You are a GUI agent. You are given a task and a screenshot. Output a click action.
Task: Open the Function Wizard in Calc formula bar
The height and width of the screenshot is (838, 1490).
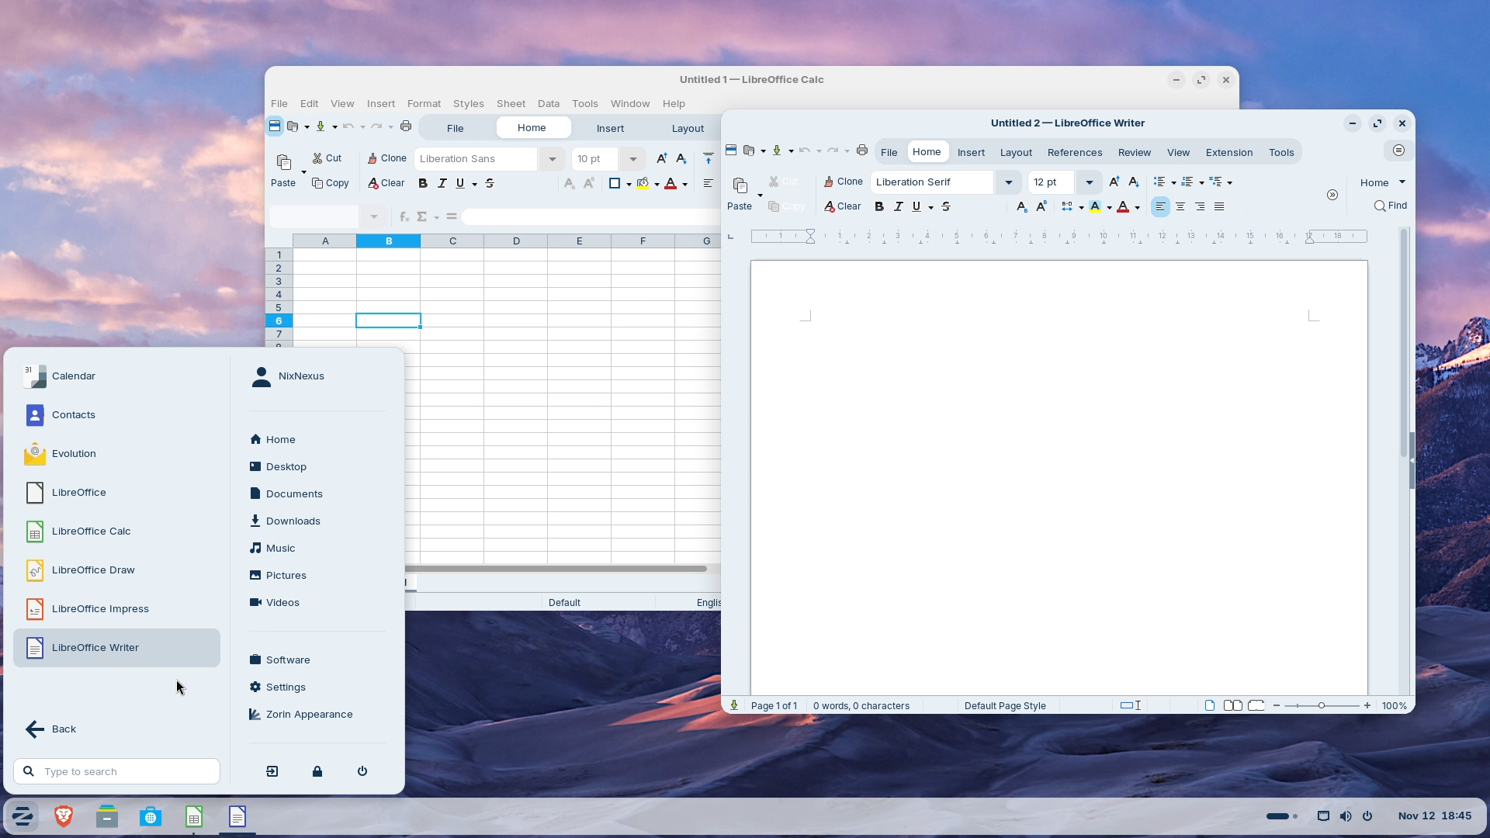click(x=404, y=216)
